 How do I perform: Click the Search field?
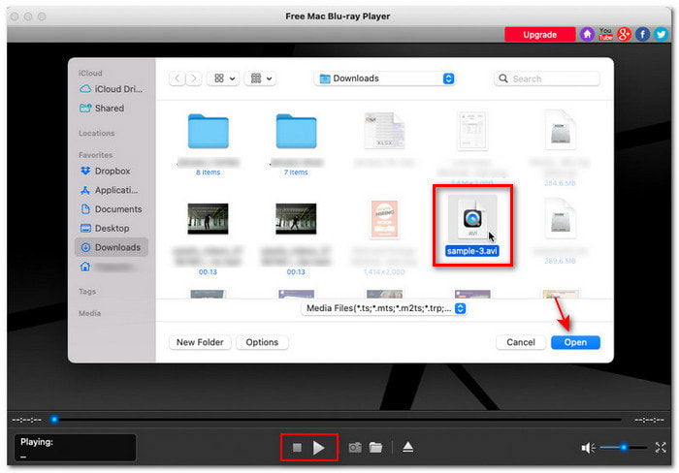coord(546,79)
